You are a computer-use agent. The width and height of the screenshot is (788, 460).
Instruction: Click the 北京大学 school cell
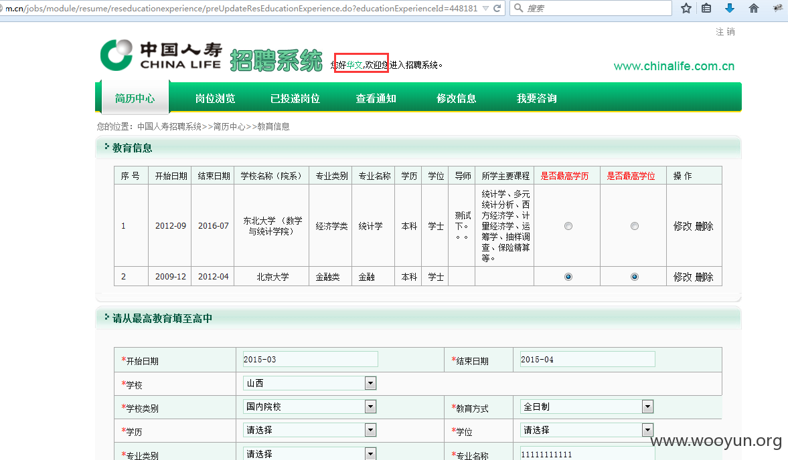[x=272, y=277]
